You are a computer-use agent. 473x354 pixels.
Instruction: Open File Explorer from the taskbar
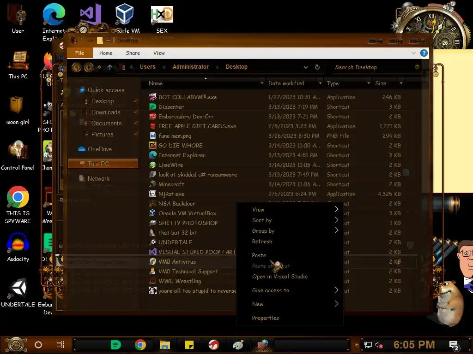tap(165, 345)
